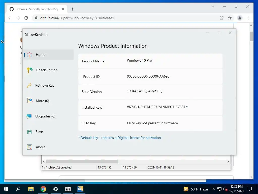Click the build version 19044.1415 value
The image size is (258, 194).
coord(145,91)
